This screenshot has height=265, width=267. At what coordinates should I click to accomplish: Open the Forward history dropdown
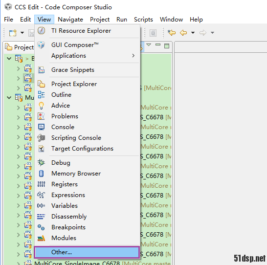pyautogui.click(x=212, y=33)
